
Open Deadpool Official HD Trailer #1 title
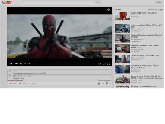tap(145, 56)
